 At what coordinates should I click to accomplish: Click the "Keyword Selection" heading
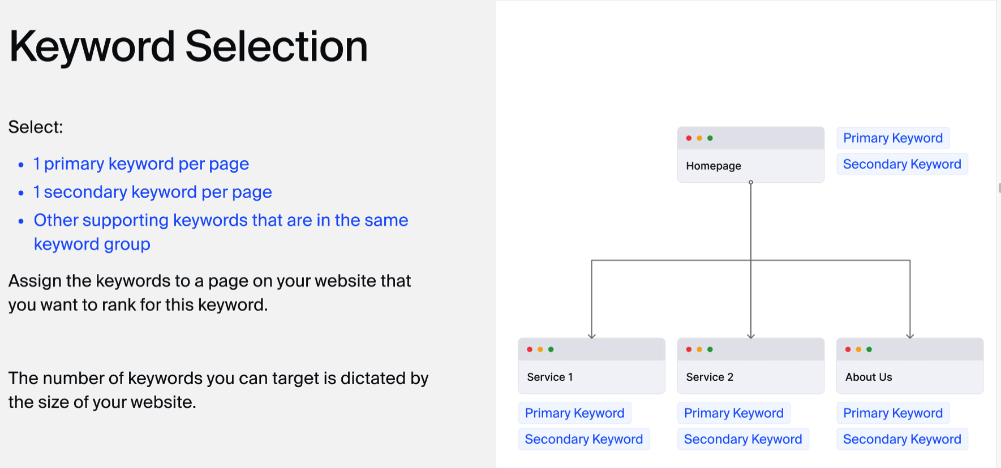[188, 46]
